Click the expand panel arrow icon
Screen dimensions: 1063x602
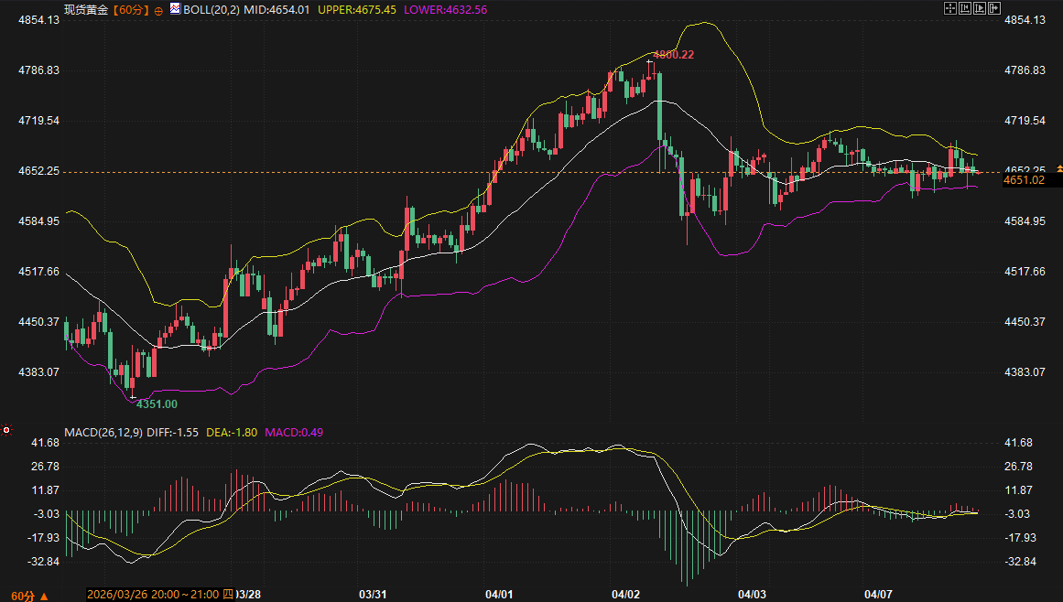point(993,8)
